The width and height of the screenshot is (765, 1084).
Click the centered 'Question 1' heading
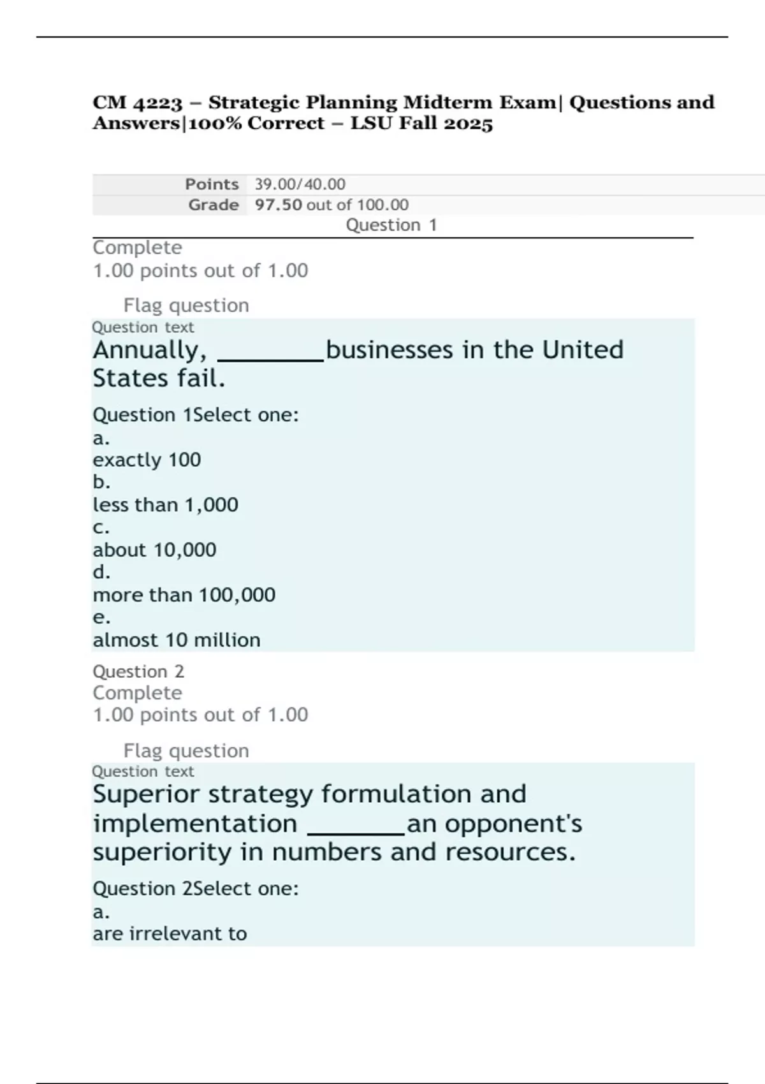[391, 225]
